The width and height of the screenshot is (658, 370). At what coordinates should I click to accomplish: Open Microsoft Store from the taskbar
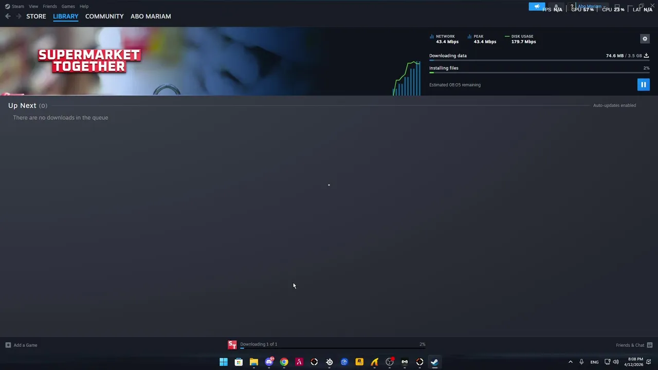239,362
